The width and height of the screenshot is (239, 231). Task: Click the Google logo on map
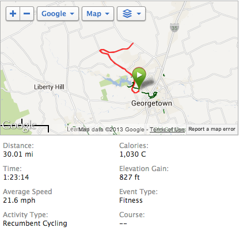point(19,126)
